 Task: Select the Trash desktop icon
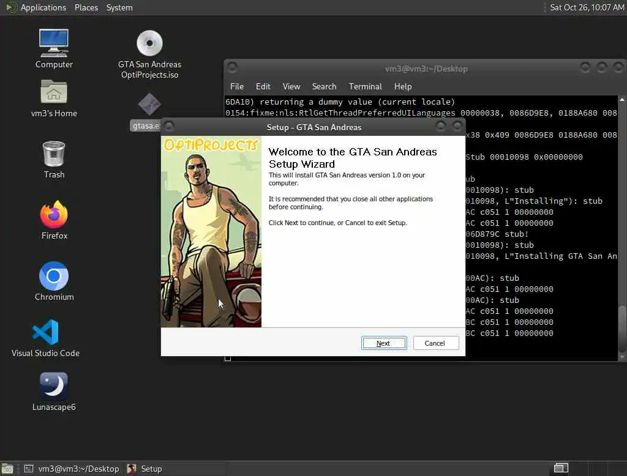(54, 160)
